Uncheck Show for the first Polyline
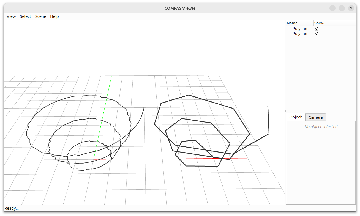360x216 pixels. 316,28
